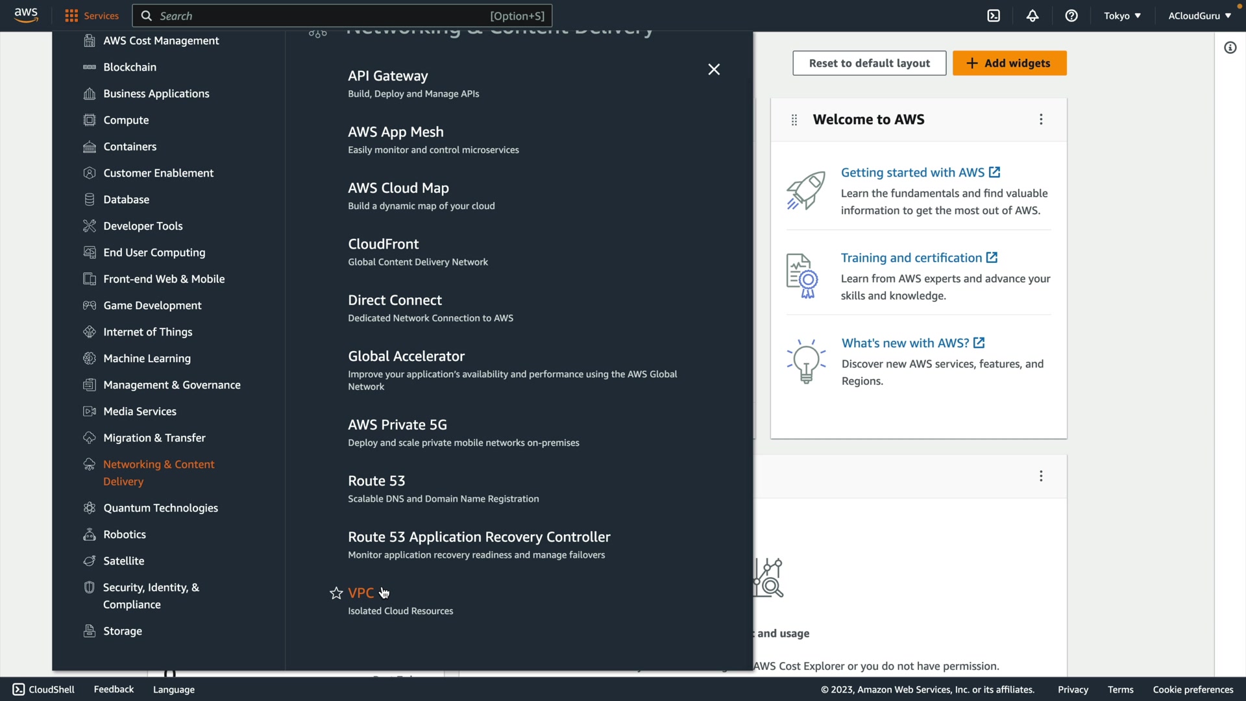Open CloudShell icon in top navigation bar

click(x=994, y=16)
